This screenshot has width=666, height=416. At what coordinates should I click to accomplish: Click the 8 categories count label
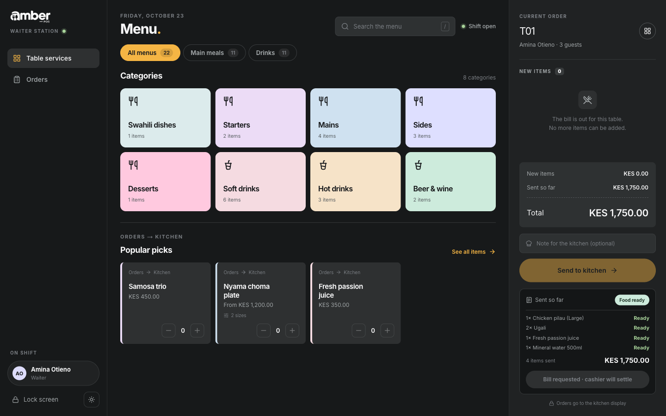pyautogui.click(x=479, y=78)
